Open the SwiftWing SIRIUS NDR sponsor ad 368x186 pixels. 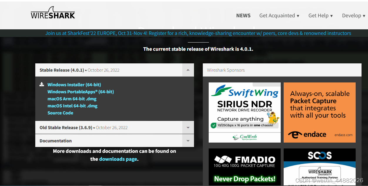[245, 112]
